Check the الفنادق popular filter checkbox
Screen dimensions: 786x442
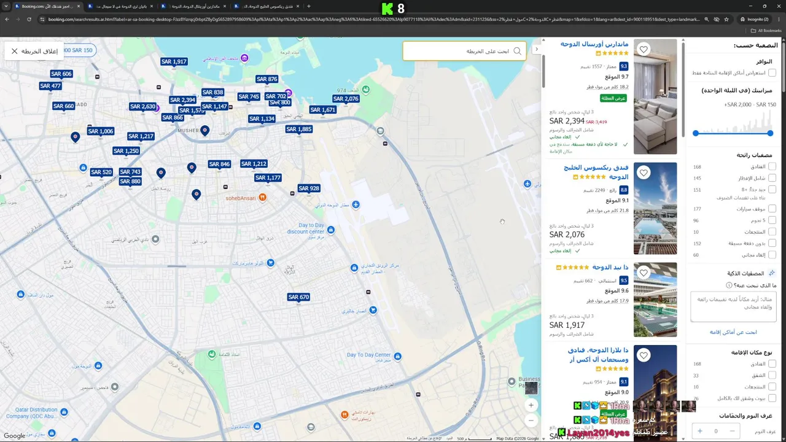[772, 167]
